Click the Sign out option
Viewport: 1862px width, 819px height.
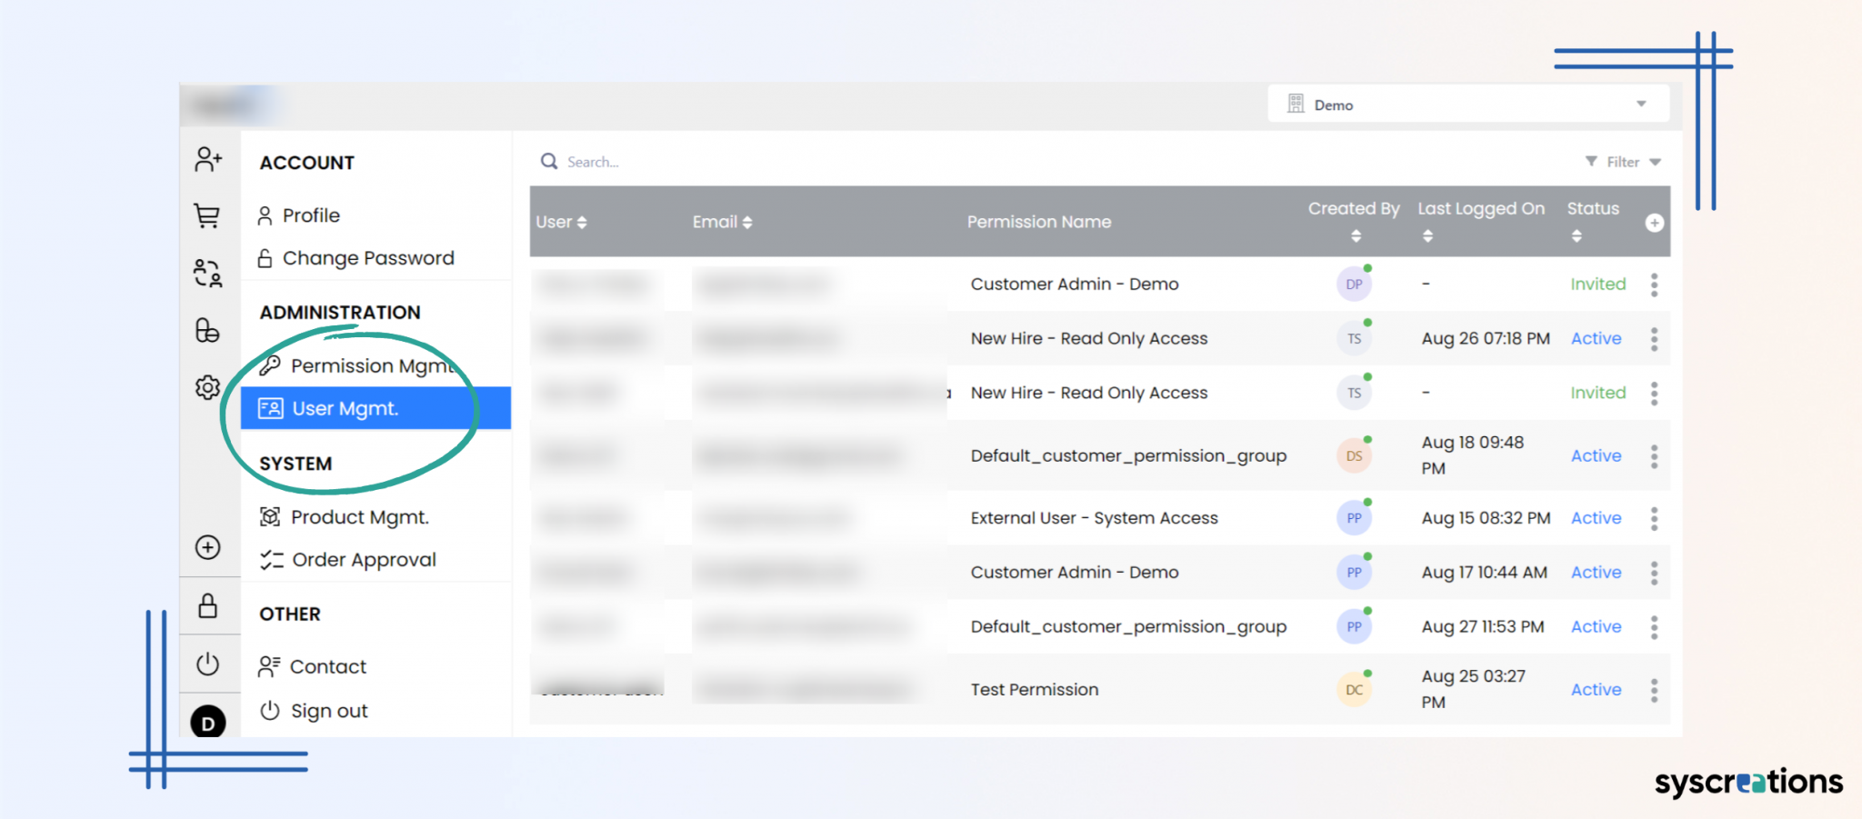(328, 710)
